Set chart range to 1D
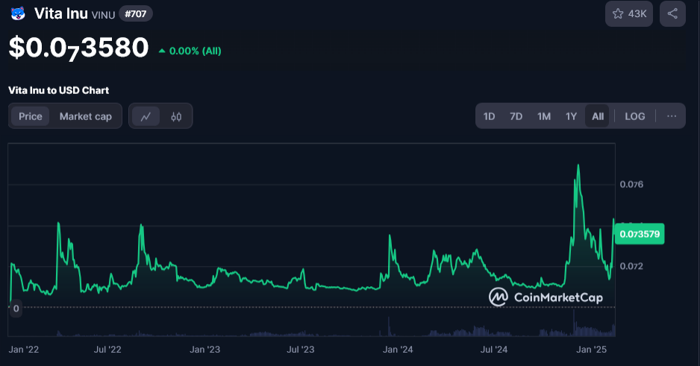The height and width of the screenshot is (366, 700). 489,116
